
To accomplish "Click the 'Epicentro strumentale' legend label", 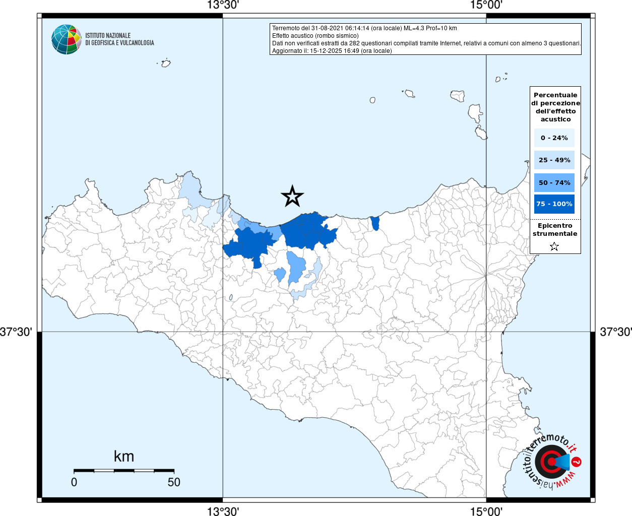I will pyautogui.click(x=555, y=230).
